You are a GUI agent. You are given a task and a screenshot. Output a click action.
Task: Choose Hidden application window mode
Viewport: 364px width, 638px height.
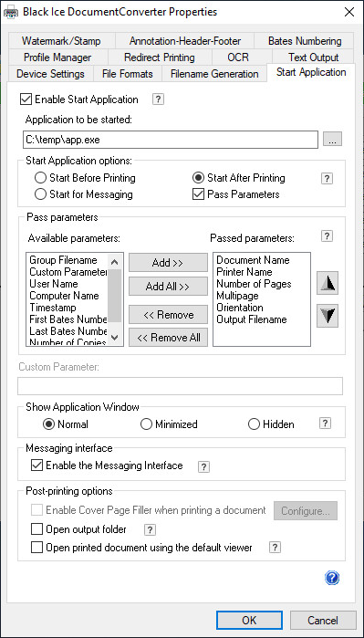tap(254, 424)
